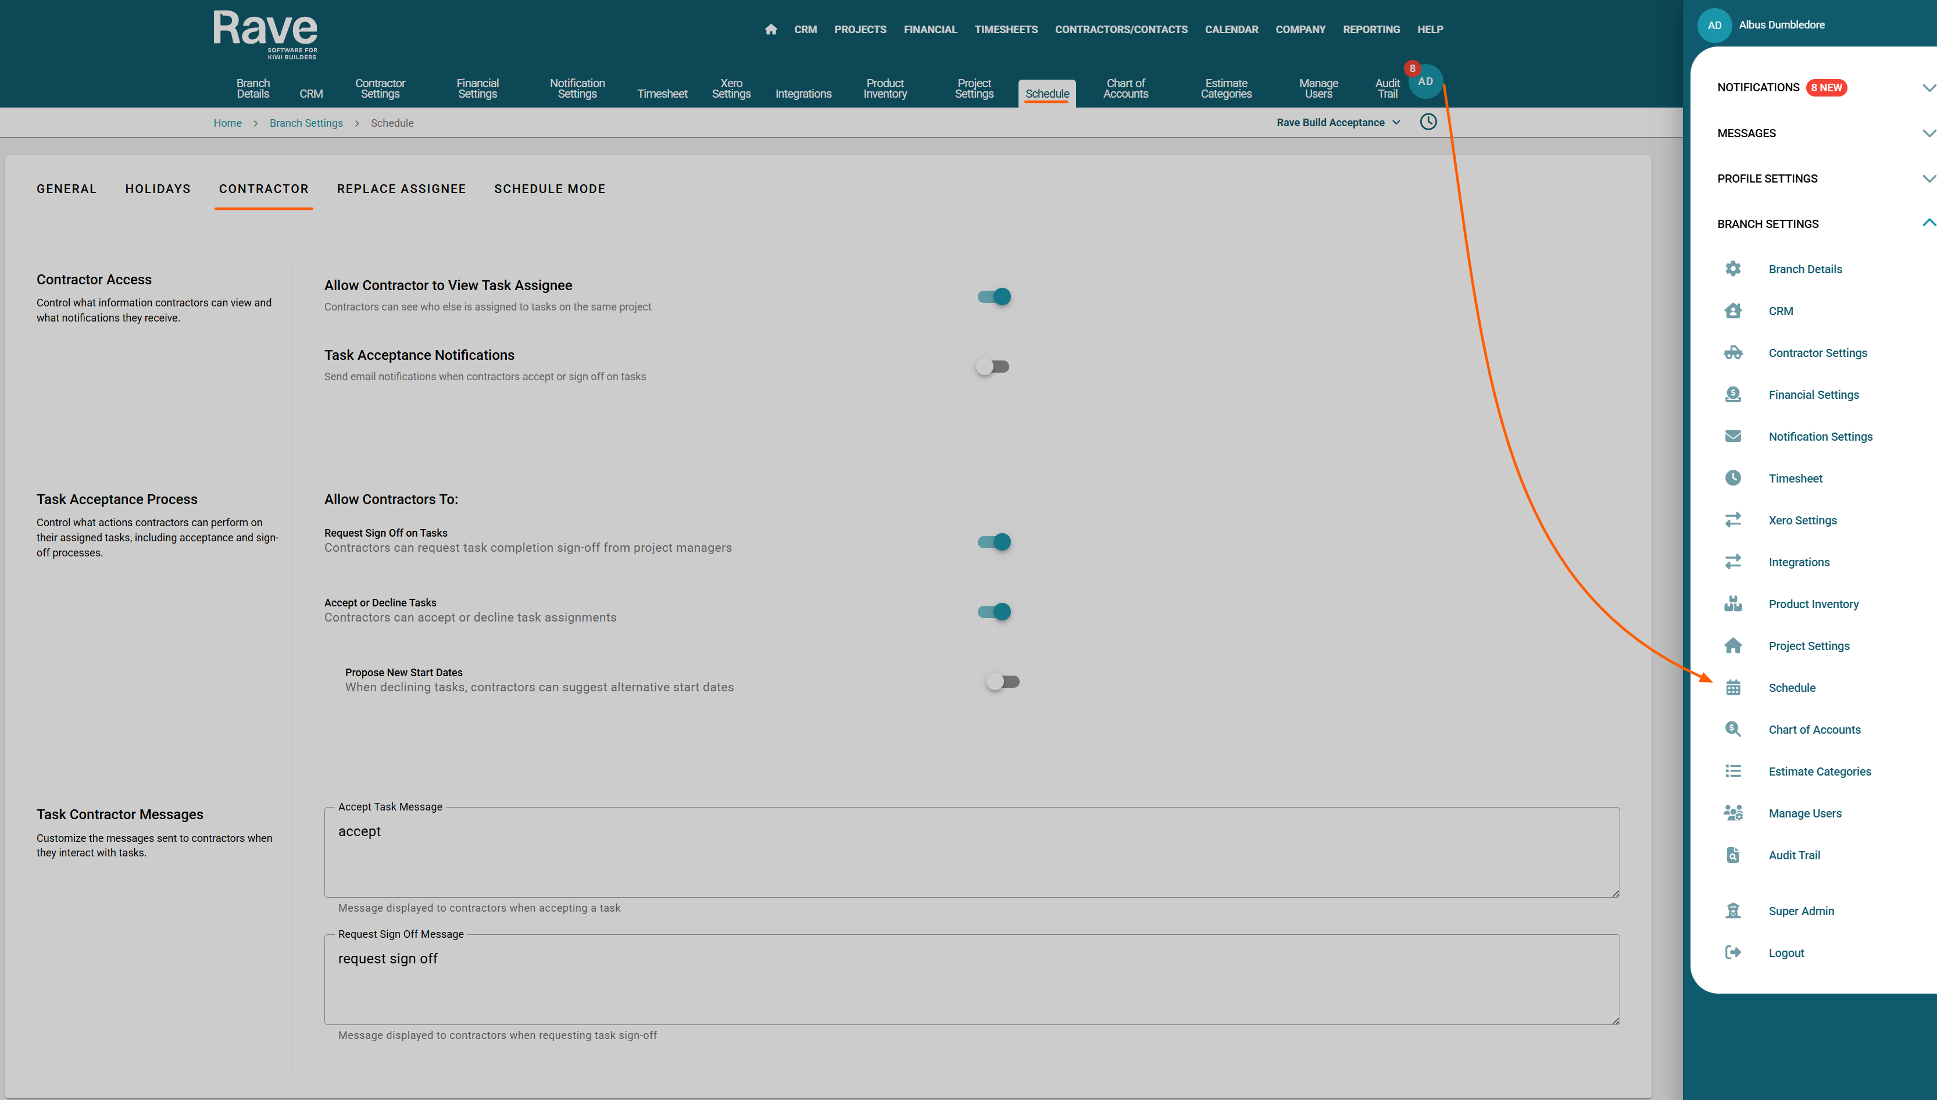Turn on Propose New Start Dates
Screen dimensions: 1937x1100
click(1003, 681)
